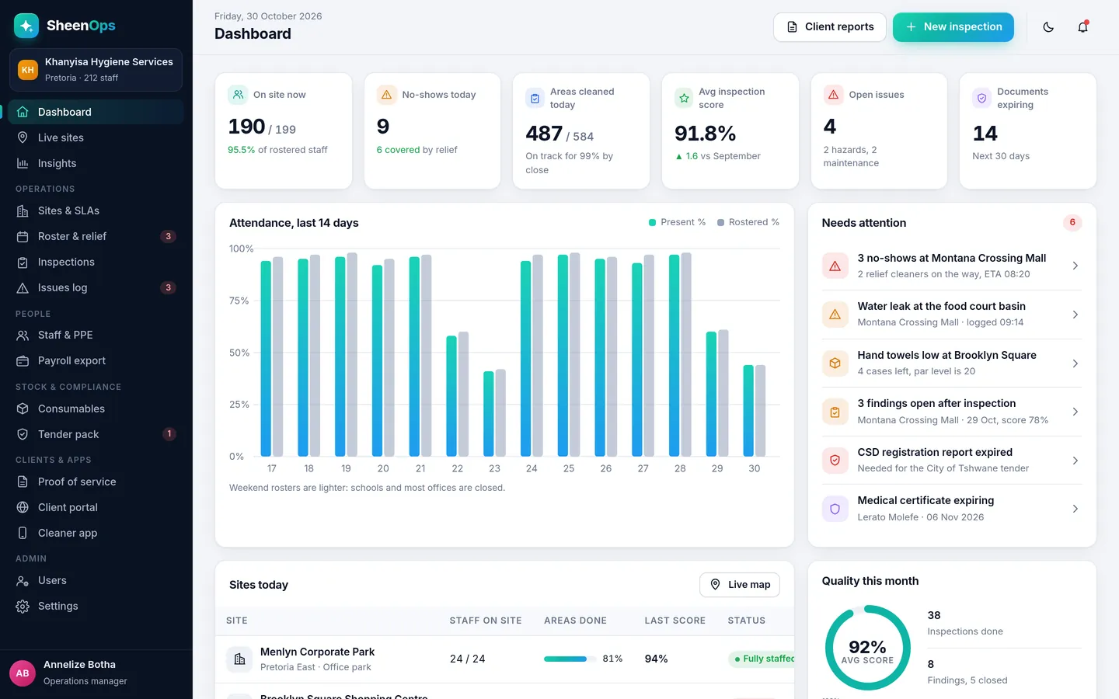Click the No-shows today warning icon

(386, 95)
